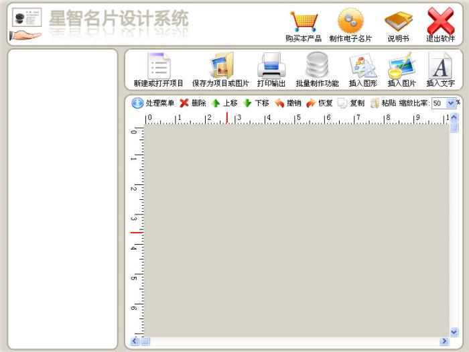This screenshot has height=352, width=469.
Task: Redo the action (恢复)
Action: 320,103
